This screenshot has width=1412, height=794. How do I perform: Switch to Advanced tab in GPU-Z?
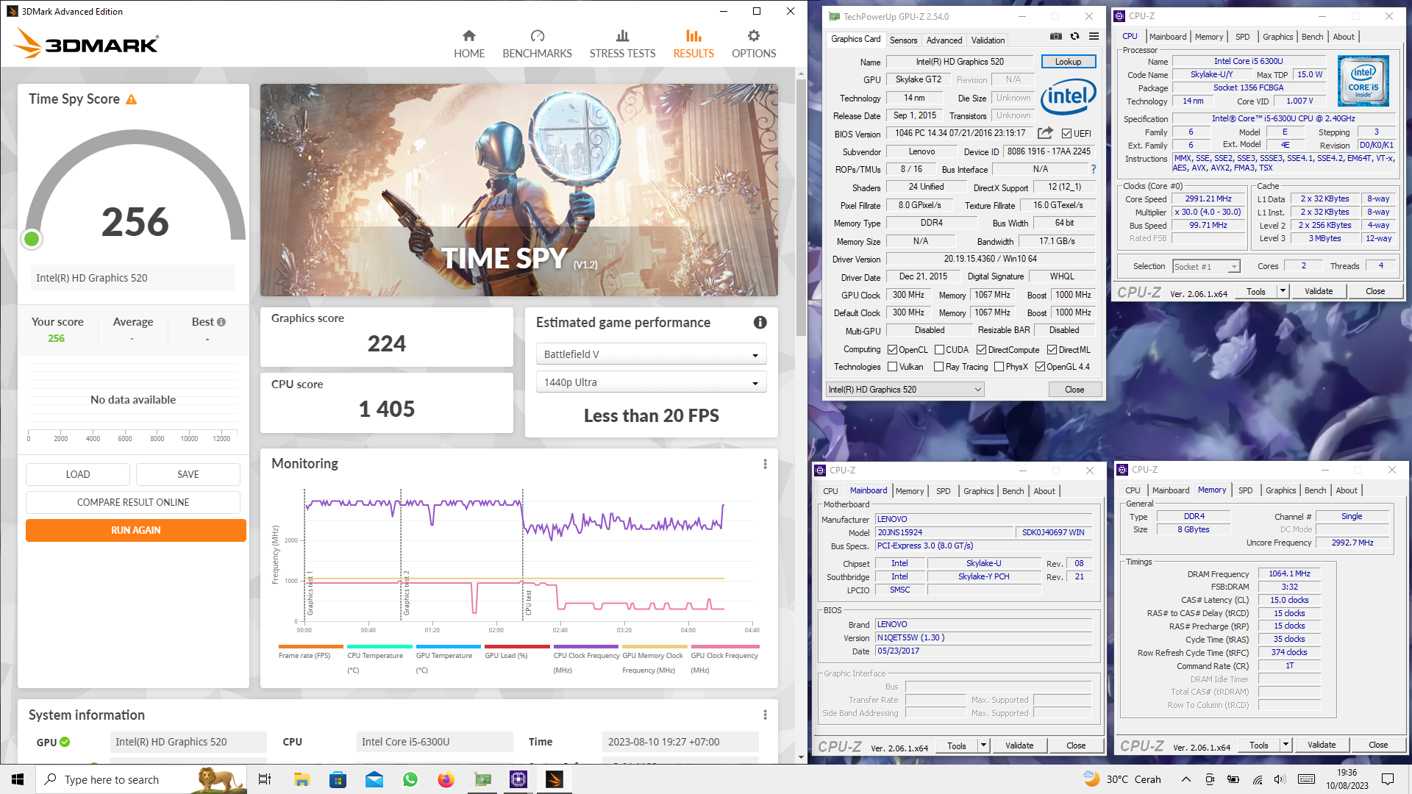pos(944,40)
